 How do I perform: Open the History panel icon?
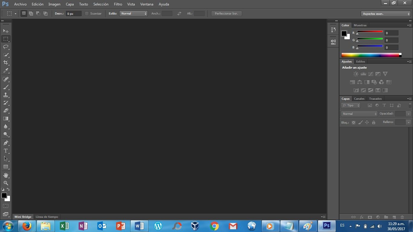coord(333,30)
